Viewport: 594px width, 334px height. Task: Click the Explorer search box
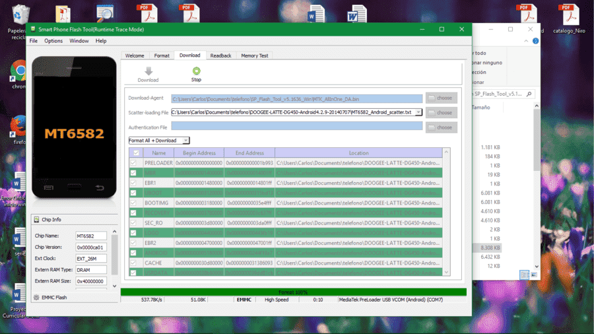click(x=503, y=94)
